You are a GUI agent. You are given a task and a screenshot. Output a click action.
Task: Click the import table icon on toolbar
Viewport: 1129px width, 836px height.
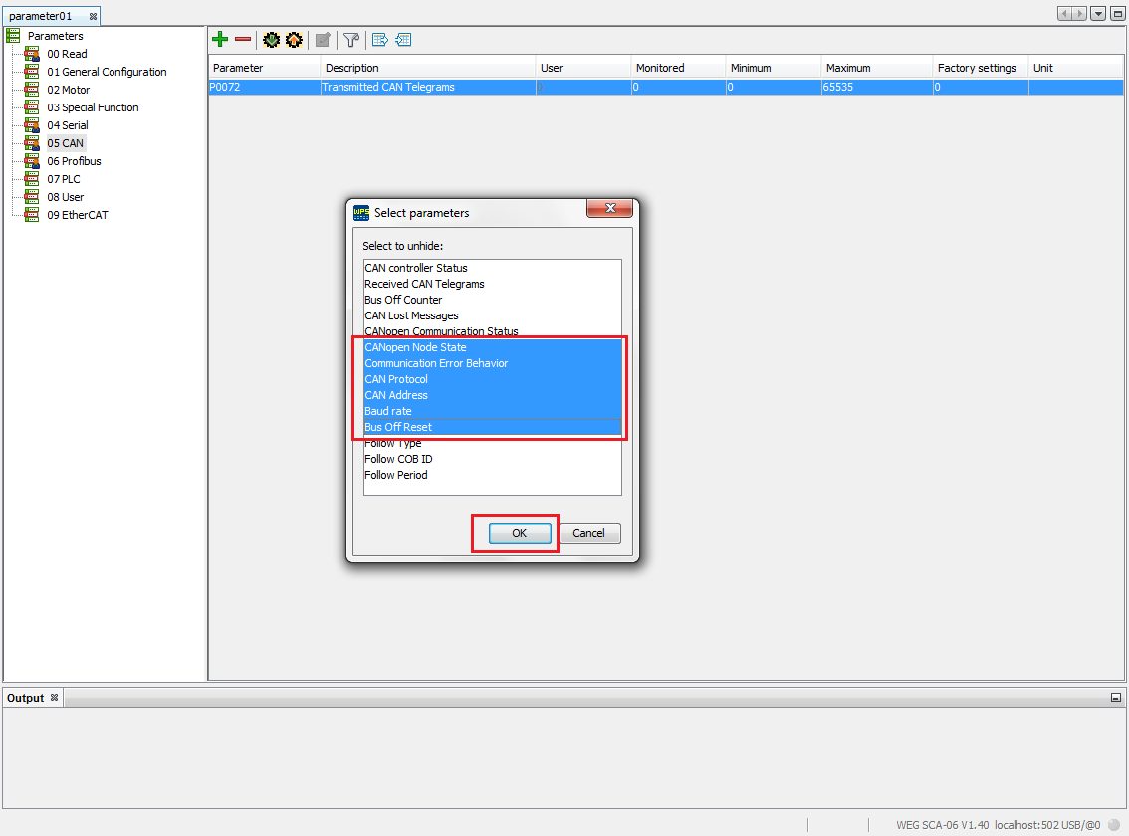[403, 40]
